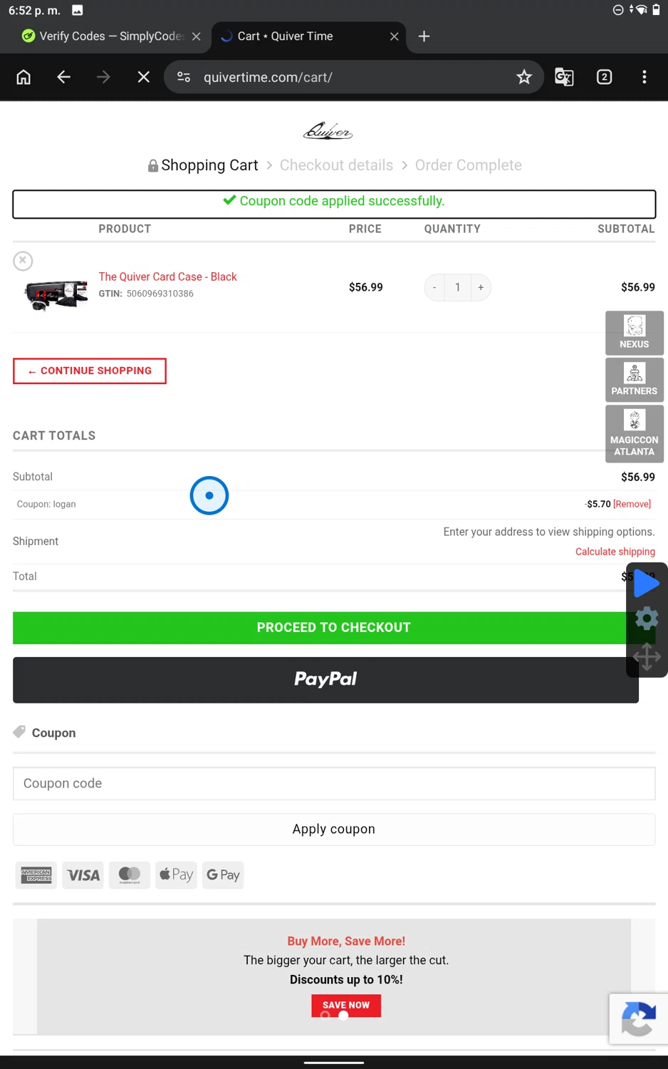The image size is (668, 1069).
Task: Click Continue Shopping button
Action: [x=90, y=371]
